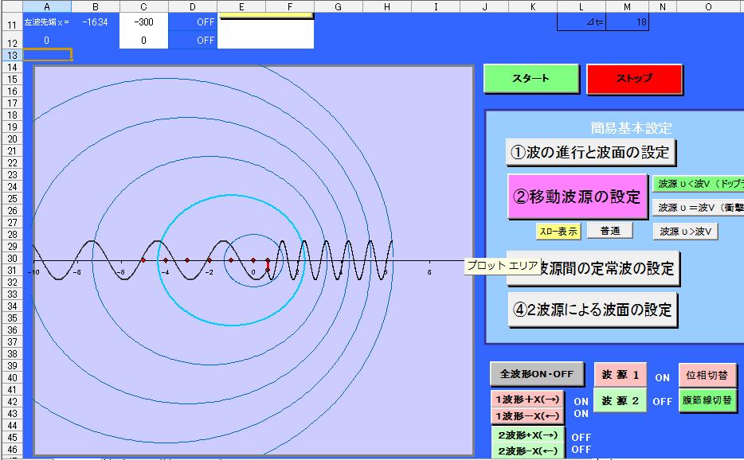
Task: Select cell B11 with -16.34
Action: tap(96, 21)
